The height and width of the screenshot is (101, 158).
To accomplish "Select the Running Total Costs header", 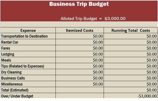I will click(x=131, y=30).
